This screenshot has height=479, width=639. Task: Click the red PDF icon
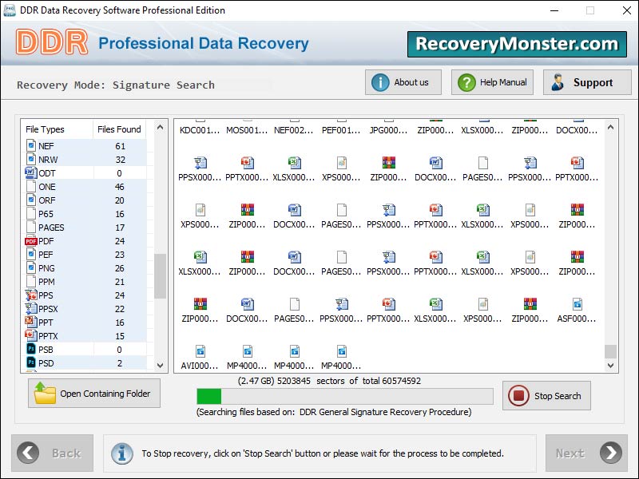[x=31, y=241]
